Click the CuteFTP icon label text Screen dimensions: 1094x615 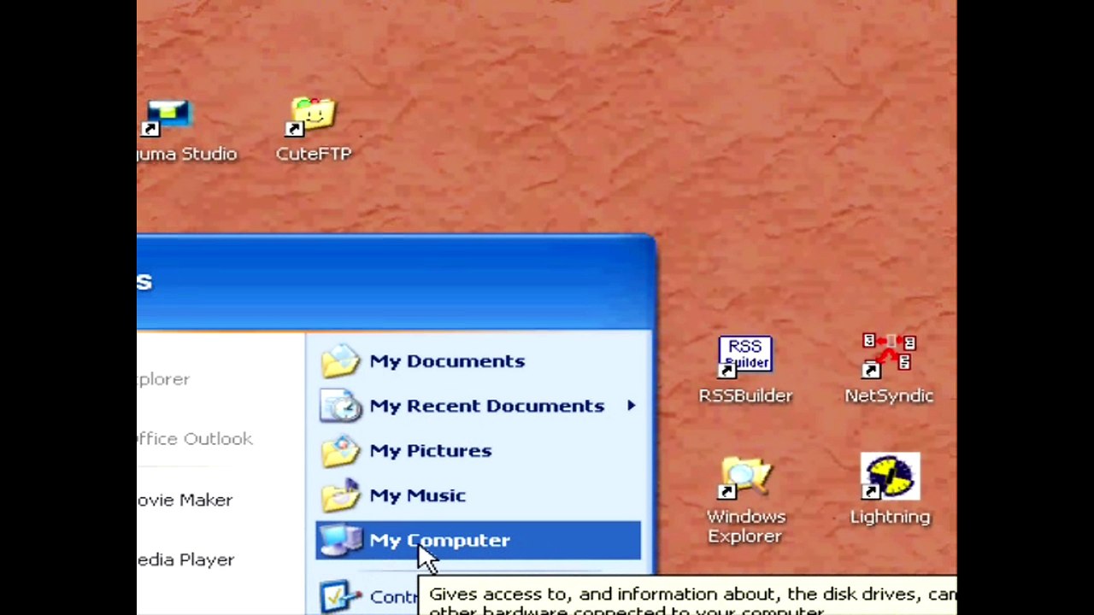tap(314, 154)
